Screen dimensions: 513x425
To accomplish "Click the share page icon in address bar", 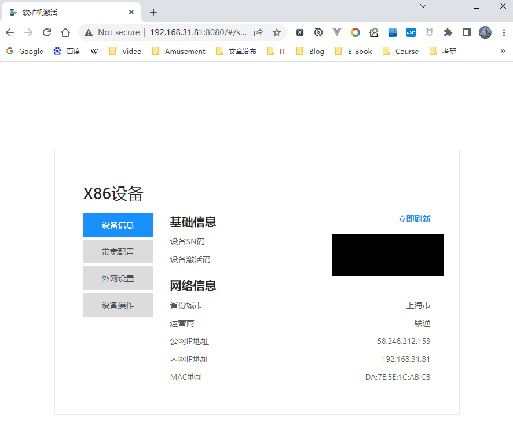I will click(x=259, y=32).
